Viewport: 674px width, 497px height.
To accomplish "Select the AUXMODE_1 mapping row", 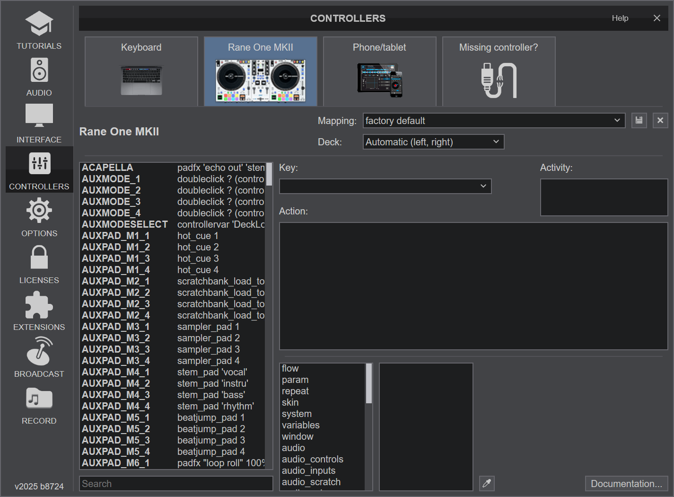I will (173, 179).
